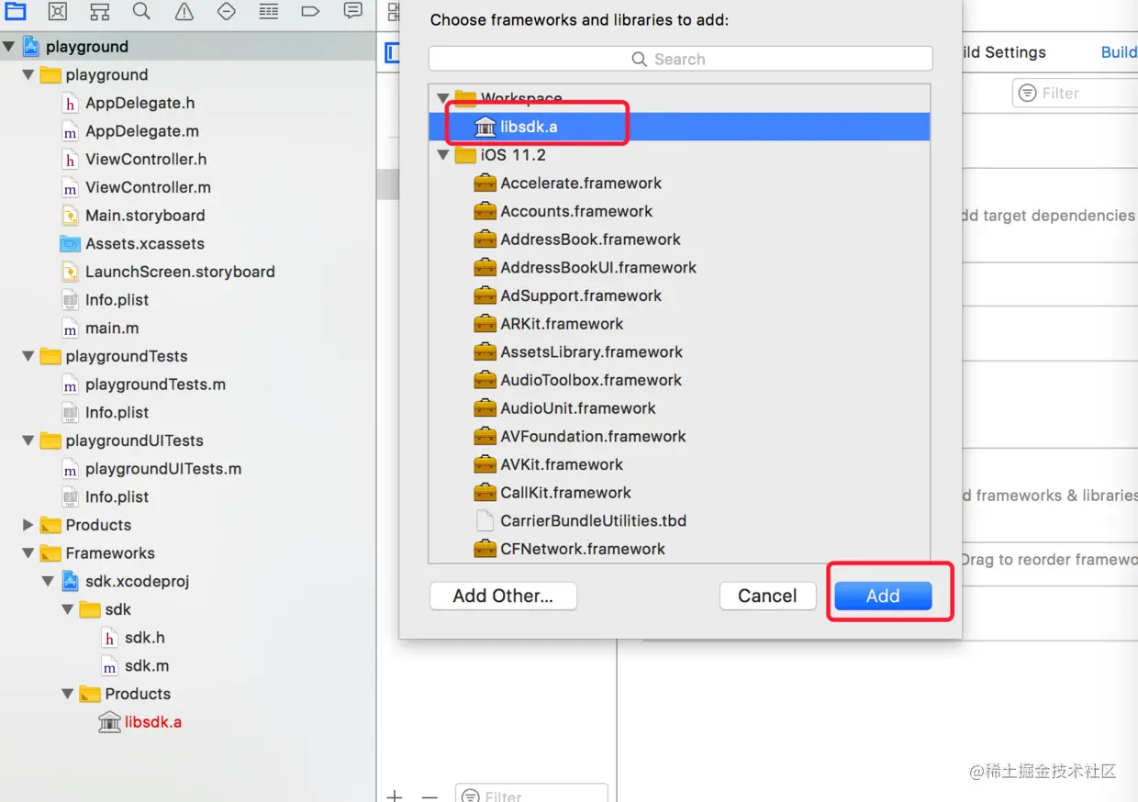Open playgroundUITests.m file

(x=162, y=469)
